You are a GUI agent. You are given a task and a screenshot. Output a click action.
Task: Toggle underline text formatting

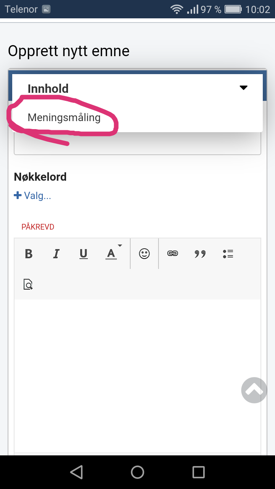click(84, 254)
